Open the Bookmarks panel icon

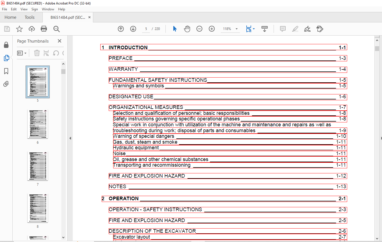[6, 71]
